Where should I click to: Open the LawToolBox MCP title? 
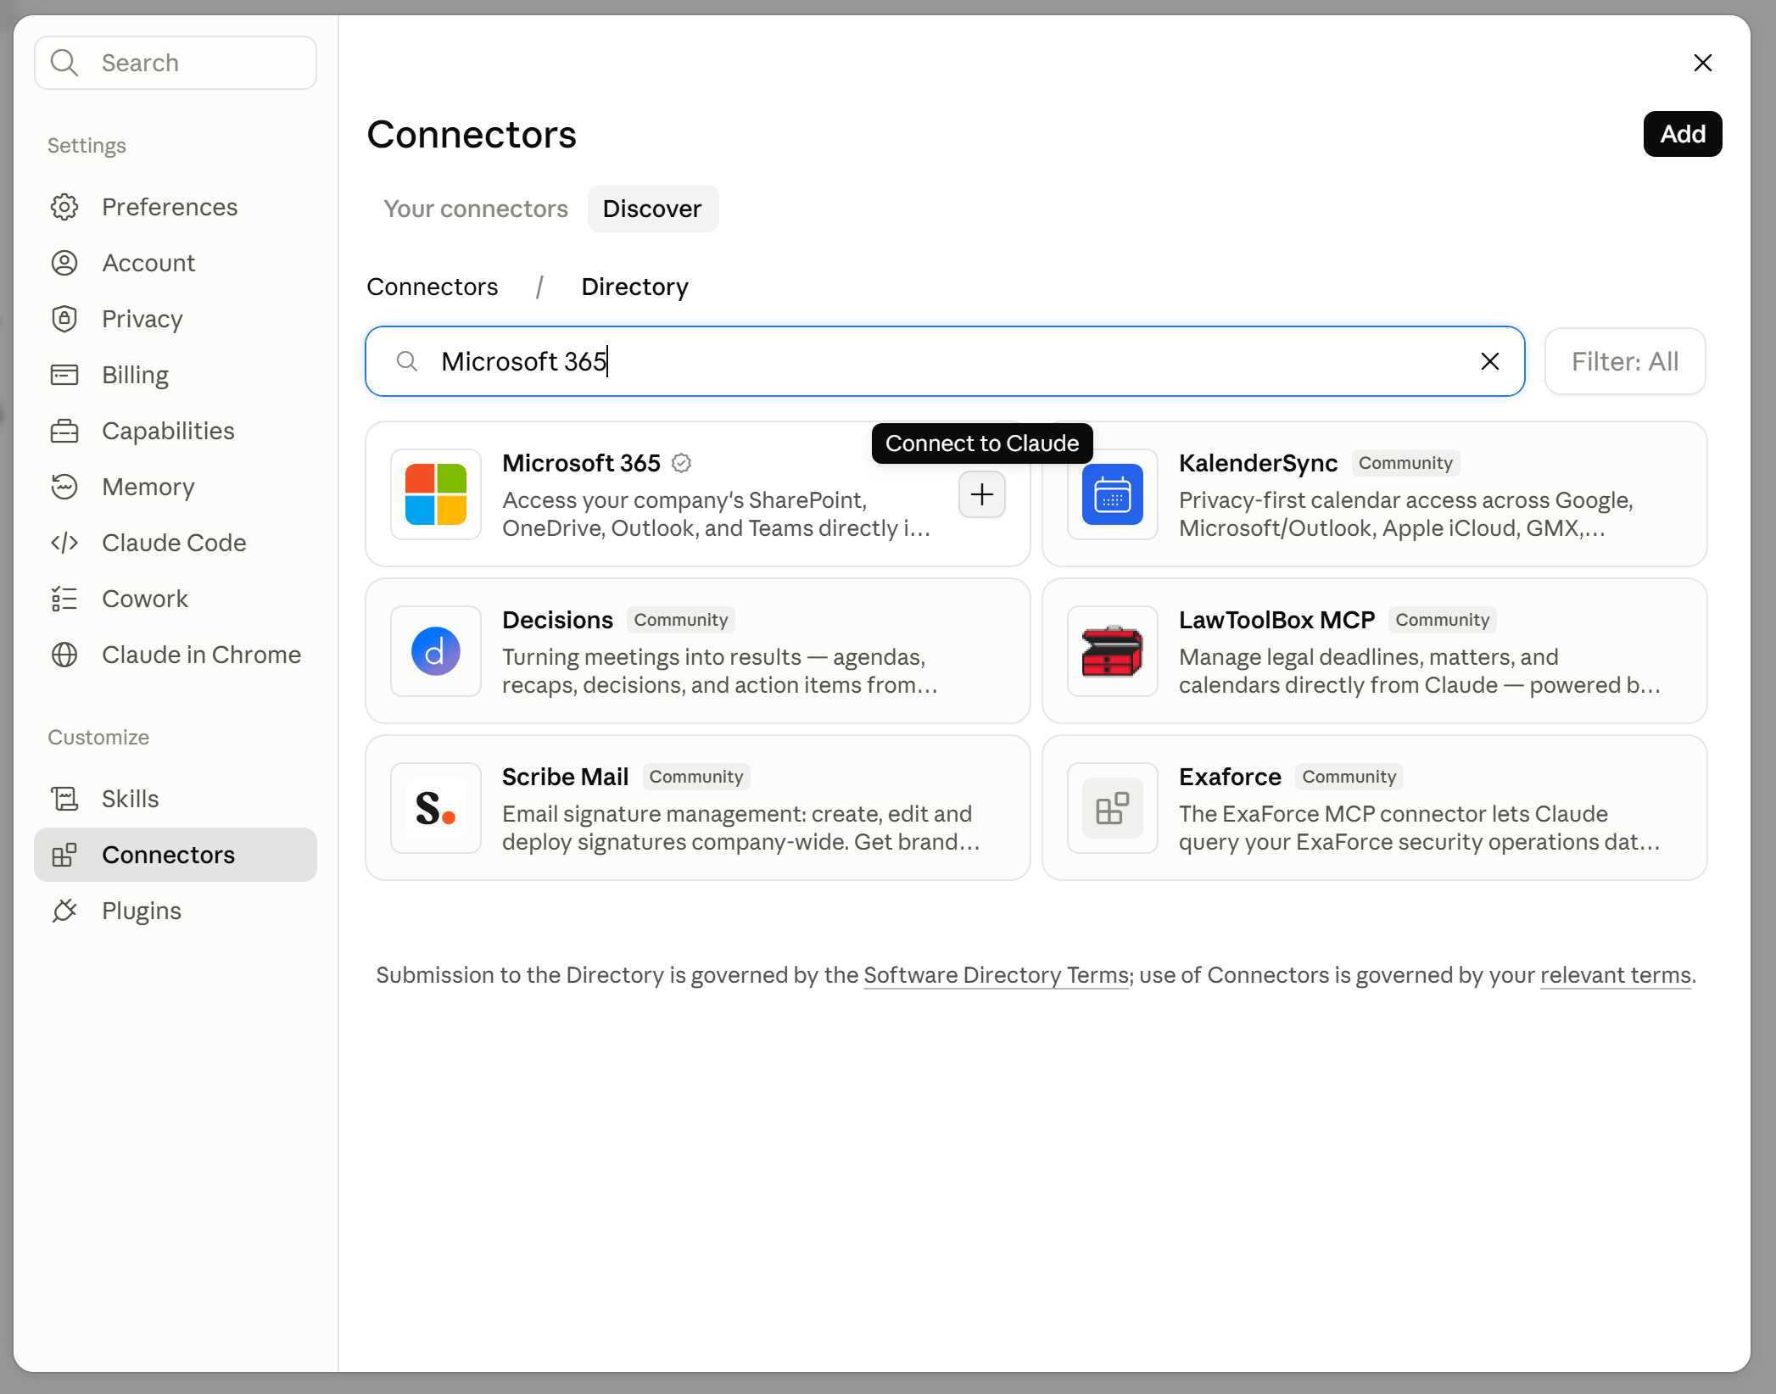[1276, 620]
